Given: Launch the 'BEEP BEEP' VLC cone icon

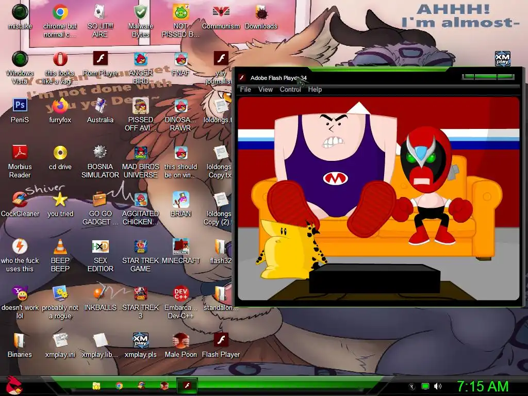Looking at the screenshot, I should coord(60,256).
